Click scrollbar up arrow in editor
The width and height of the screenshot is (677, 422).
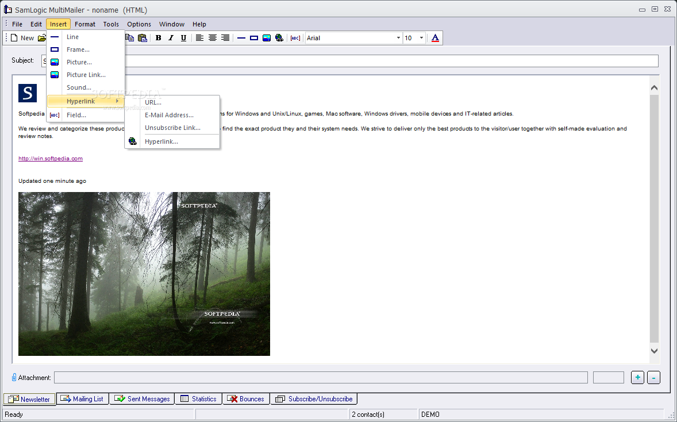(x=654, y=88)
